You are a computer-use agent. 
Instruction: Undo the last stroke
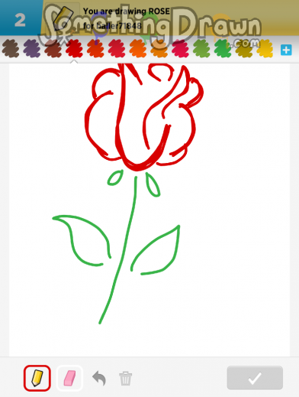[x=99, y=378]
